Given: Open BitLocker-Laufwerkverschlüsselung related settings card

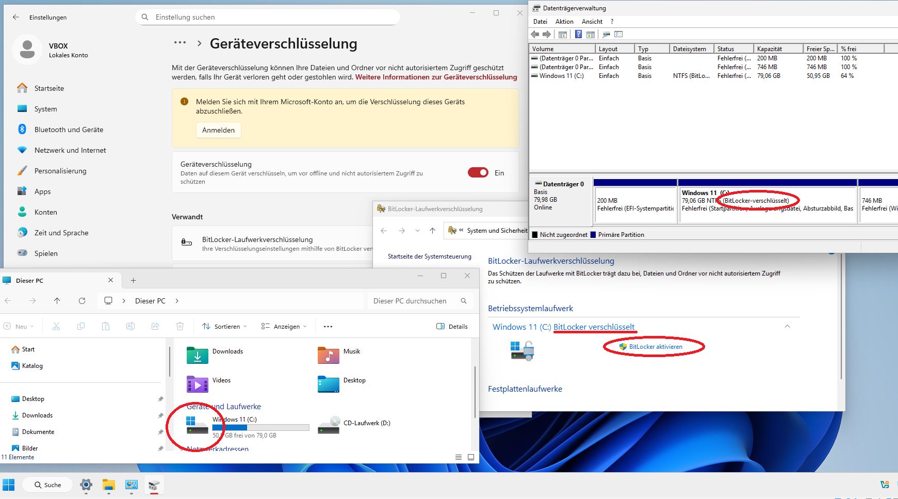Looking at the screenshot, I should (272, 244).
